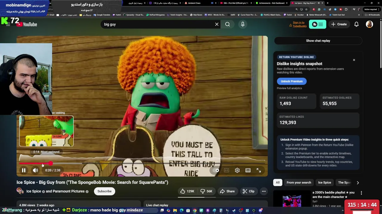The height and width of the screenshot is (214, 382).
Task: Open the player settings gear
Action: pos(237,170)
